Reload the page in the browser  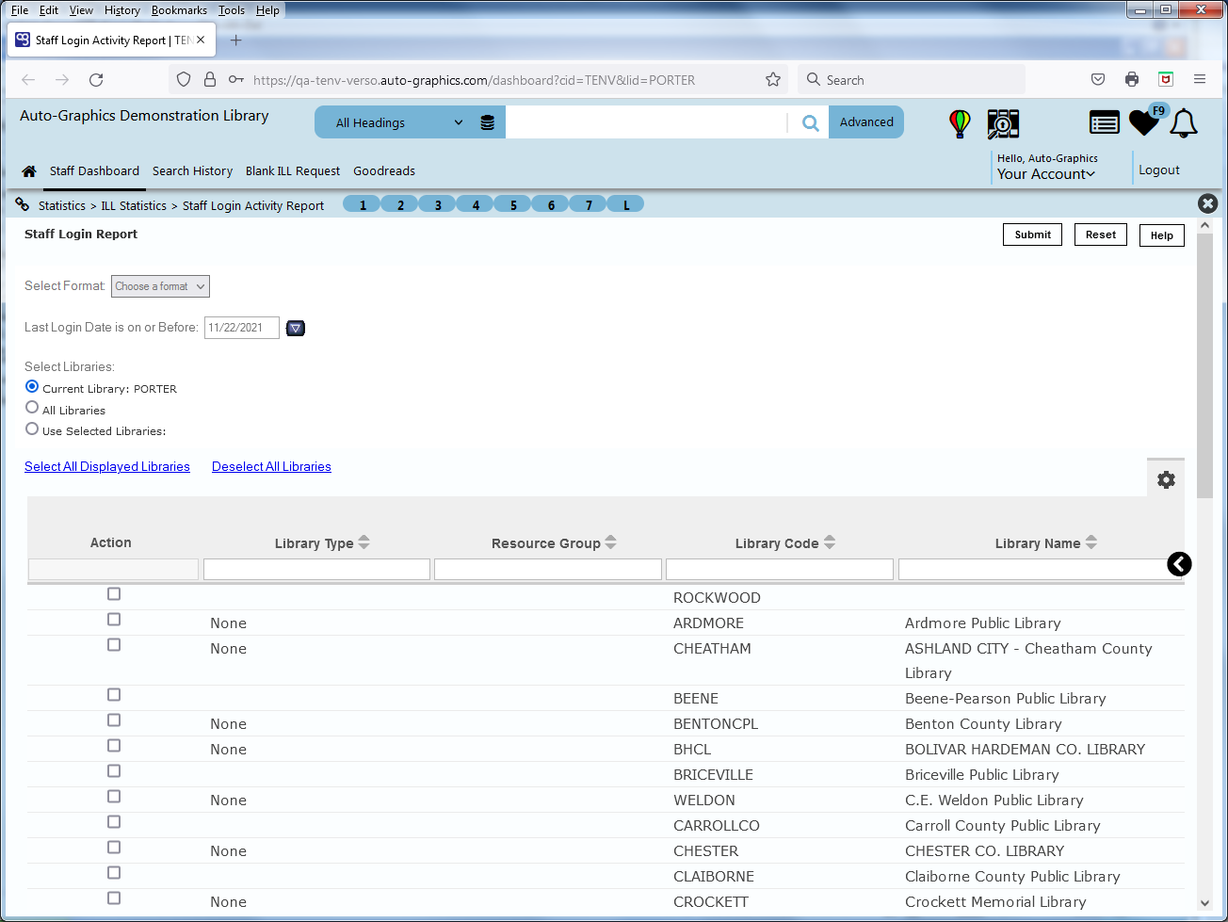tap(96, 80)
